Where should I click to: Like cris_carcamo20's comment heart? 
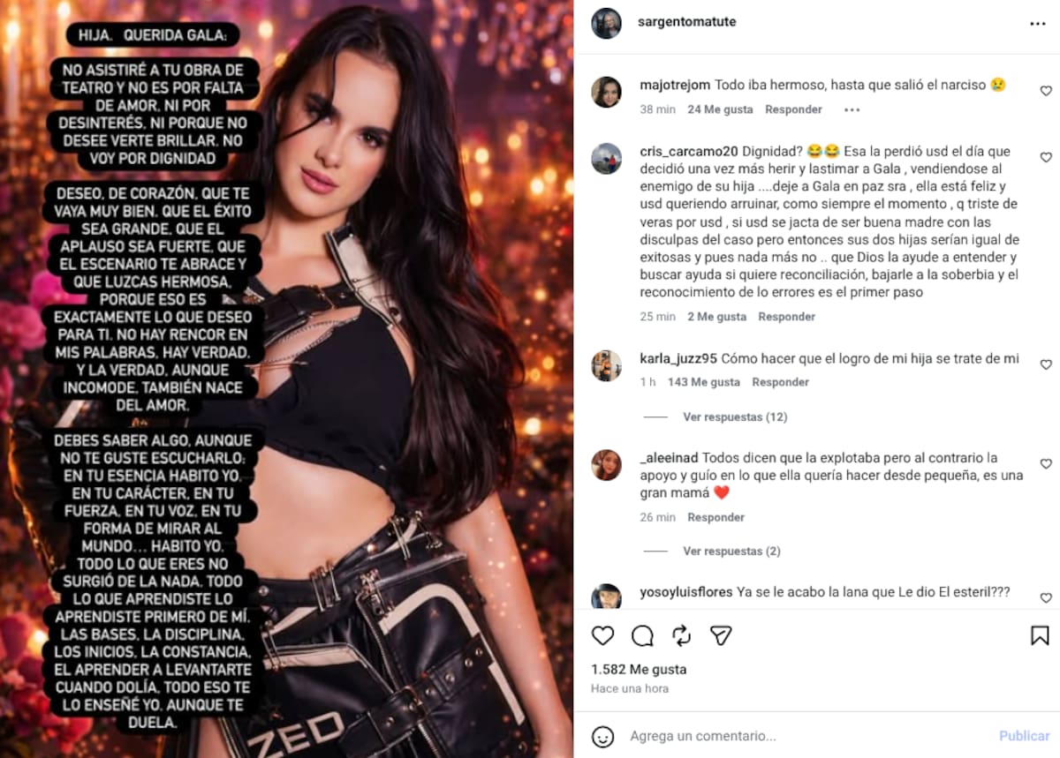1046,157
